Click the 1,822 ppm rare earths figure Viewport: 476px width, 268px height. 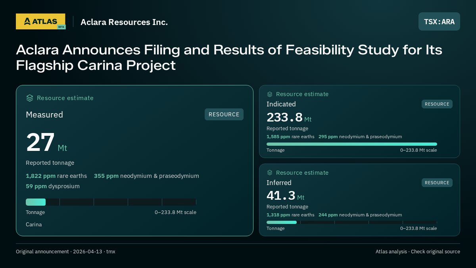(56, 176)
